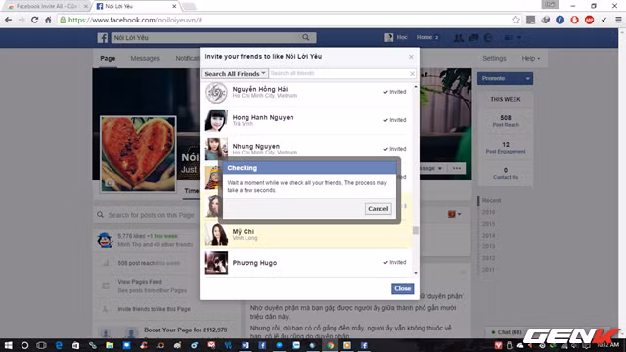Open account dropdown arrow in Facebook header

tap(519, 37)
